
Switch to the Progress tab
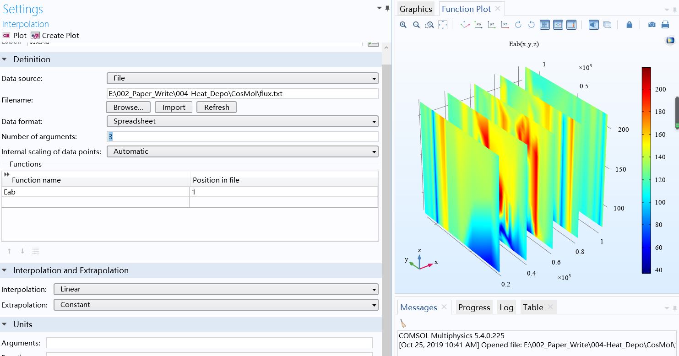tap(474, 307)
